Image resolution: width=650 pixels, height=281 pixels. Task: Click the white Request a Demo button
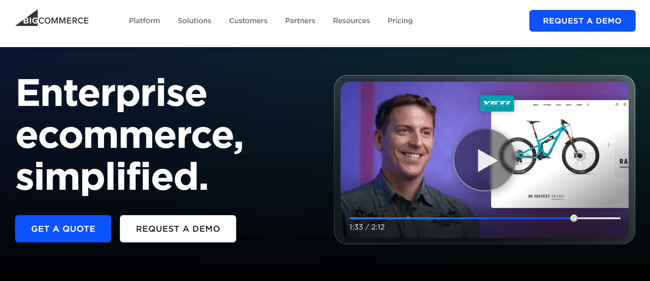[x=178, y=229]
